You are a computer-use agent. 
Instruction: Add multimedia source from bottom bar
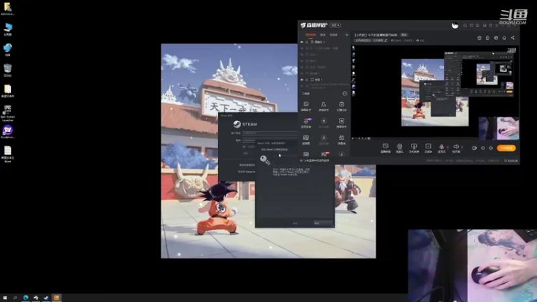click(428, 148)
